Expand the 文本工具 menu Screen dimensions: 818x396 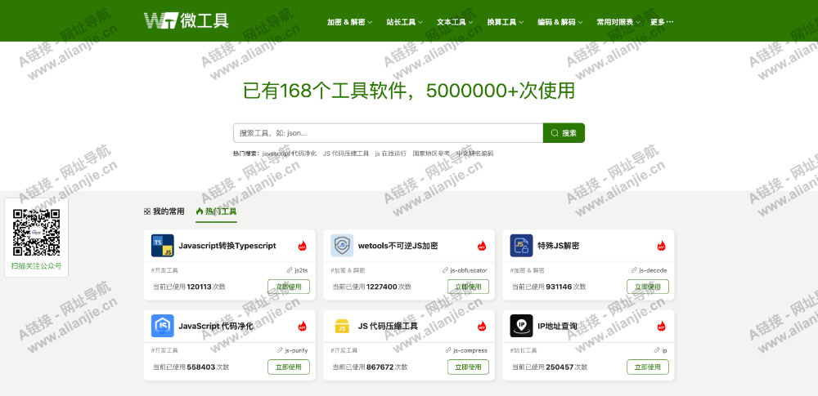(x=455, y=22)
